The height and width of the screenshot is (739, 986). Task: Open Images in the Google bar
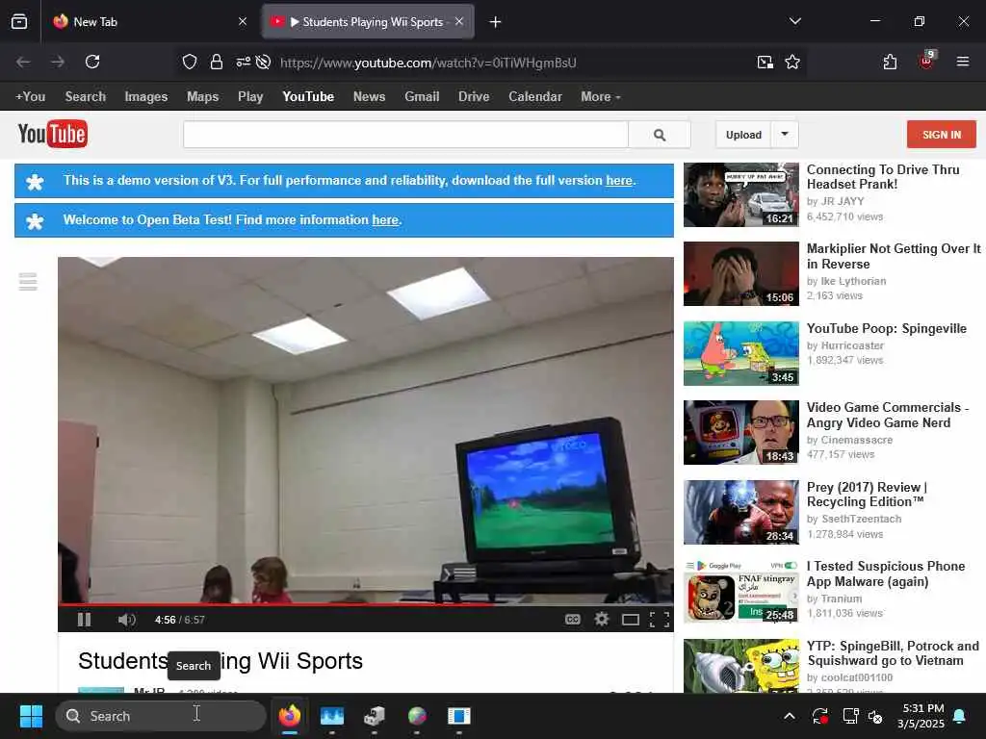[x=146, y=97]
